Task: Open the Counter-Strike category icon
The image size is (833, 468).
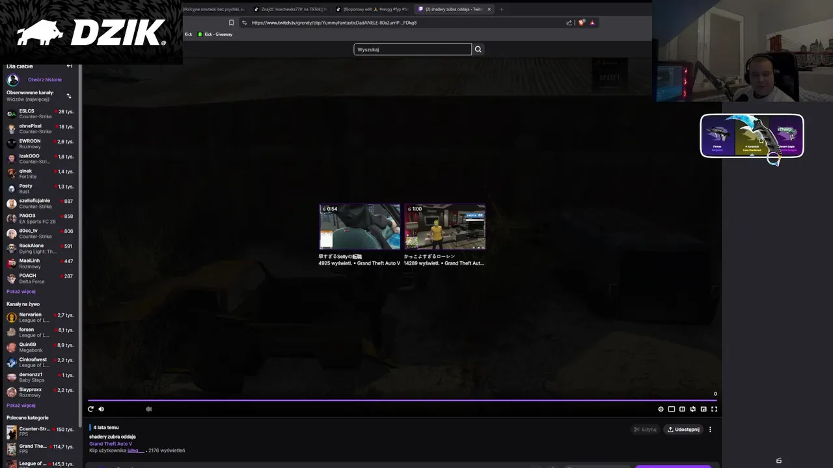Action: tap(12, 432)
